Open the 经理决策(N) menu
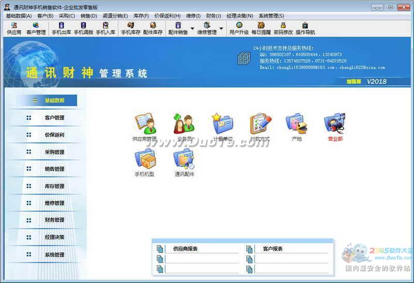Image resolution: width=414 pixels, height=283 pixels. [240, 16]
